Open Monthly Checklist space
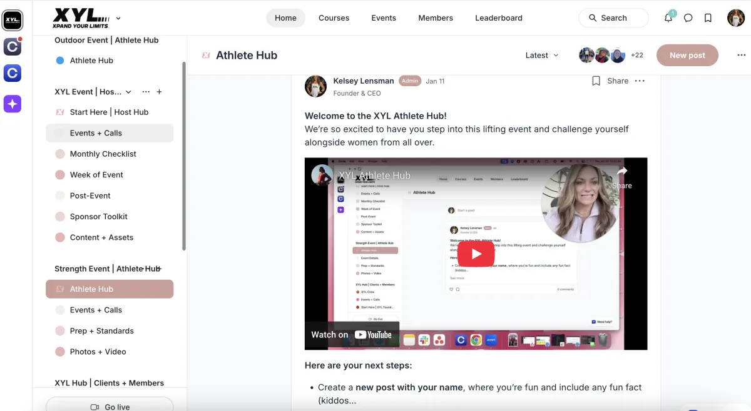The height and width of the screenshot is (411, 751). pyautogui.click(x=110, y=154)
